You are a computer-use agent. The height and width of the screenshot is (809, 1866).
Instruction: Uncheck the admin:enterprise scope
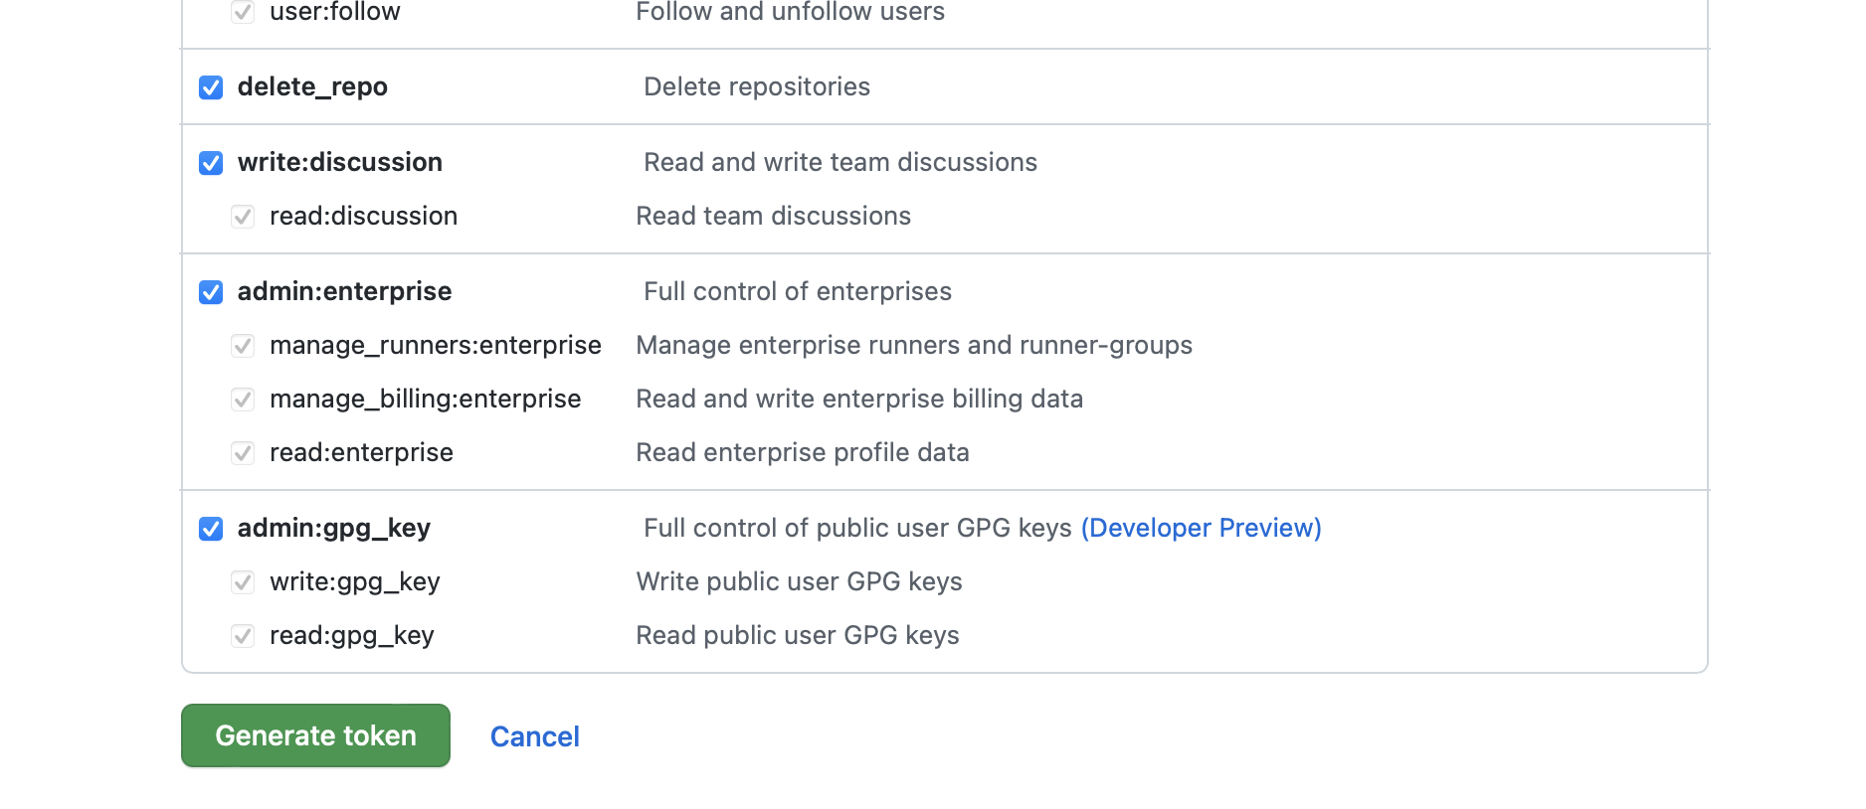click(211, 292)
